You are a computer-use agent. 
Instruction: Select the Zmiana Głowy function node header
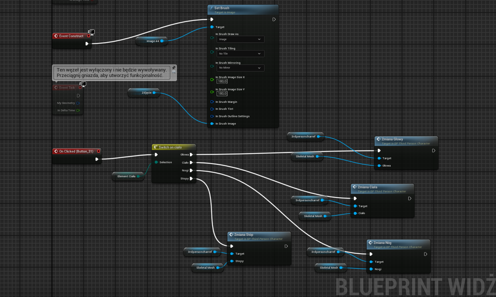point(406,141)
